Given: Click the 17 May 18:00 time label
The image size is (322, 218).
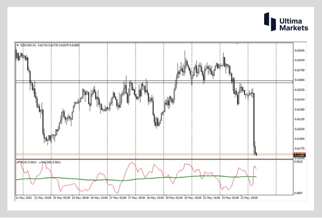Looking at the screenshot, I should pos(137,197).
